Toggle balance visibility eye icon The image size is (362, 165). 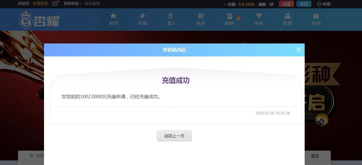[x=271, y=4]
